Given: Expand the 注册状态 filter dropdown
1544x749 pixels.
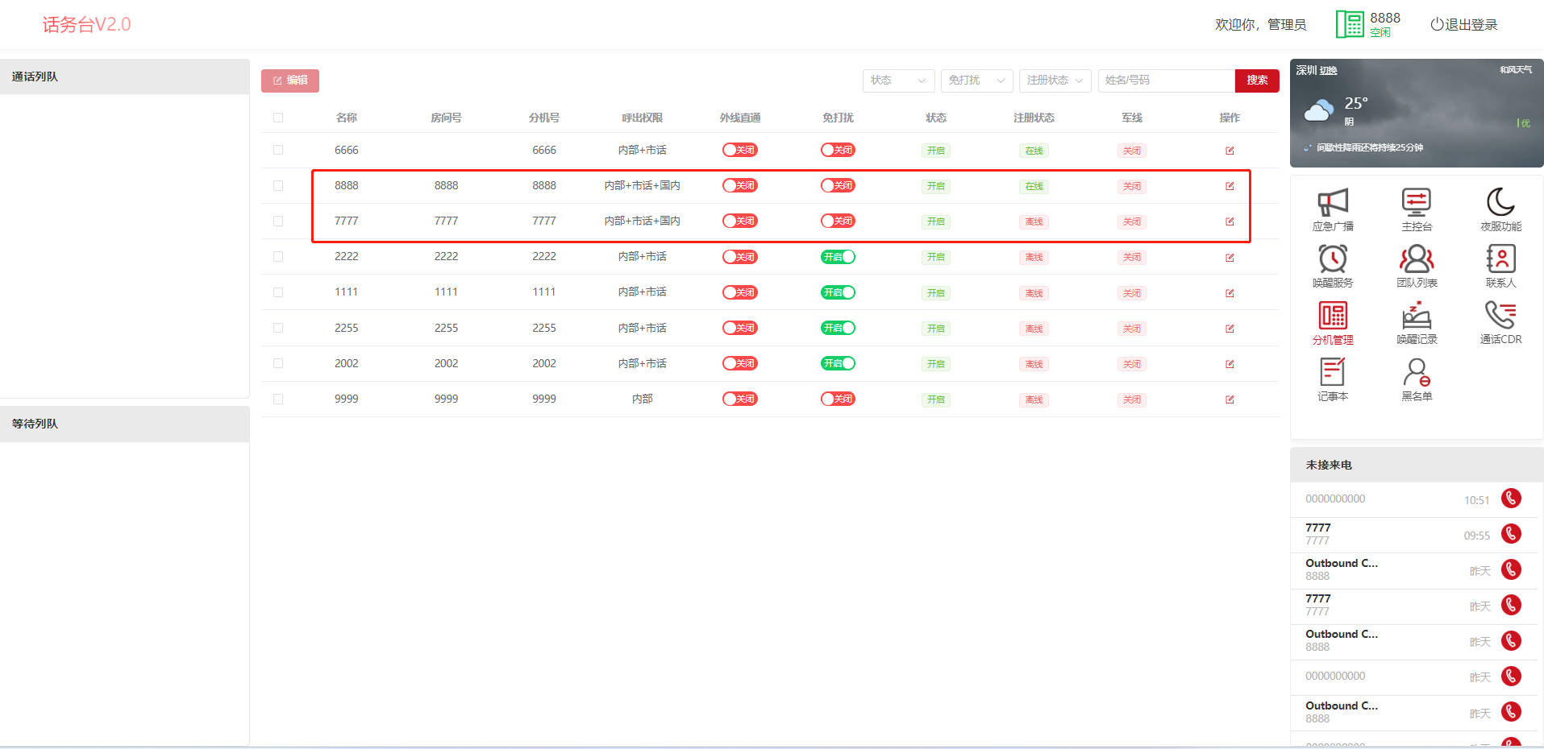Looking at the screenshot, I should point(1055,81).
